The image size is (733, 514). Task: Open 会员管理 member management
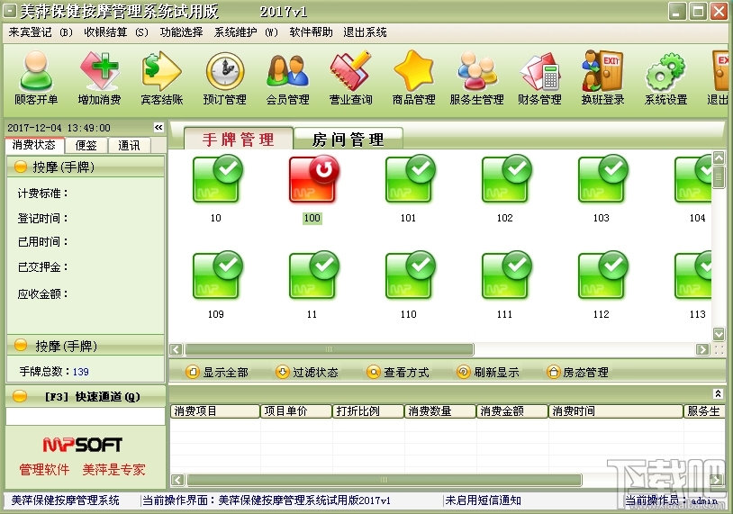coord(288,77)
